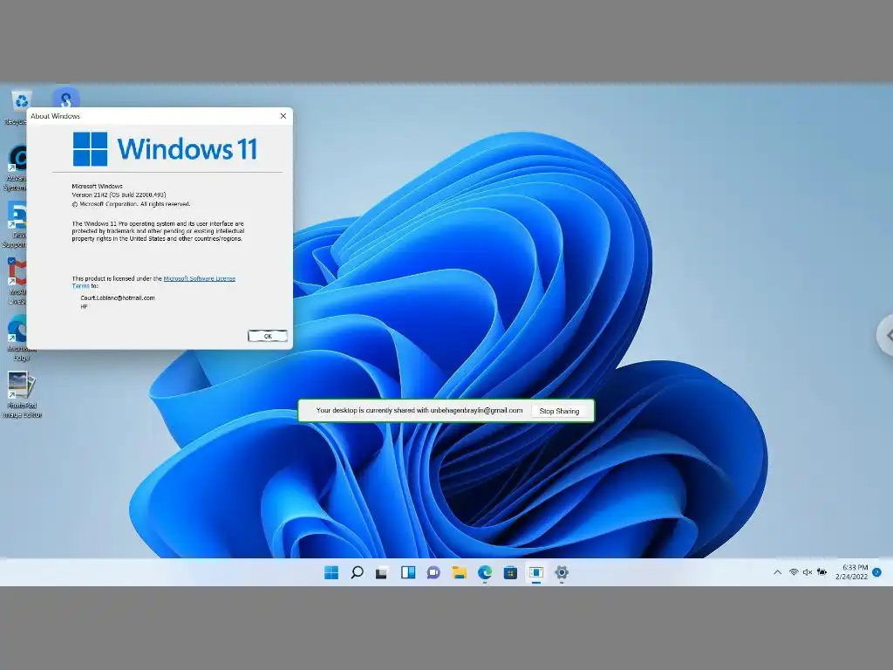Launch Microsoft Edge from the taskbar
The height and width of the screenshot is (670, 893).
point(485,572)
